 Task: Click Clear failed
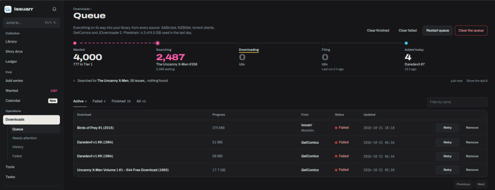(407, 31)
